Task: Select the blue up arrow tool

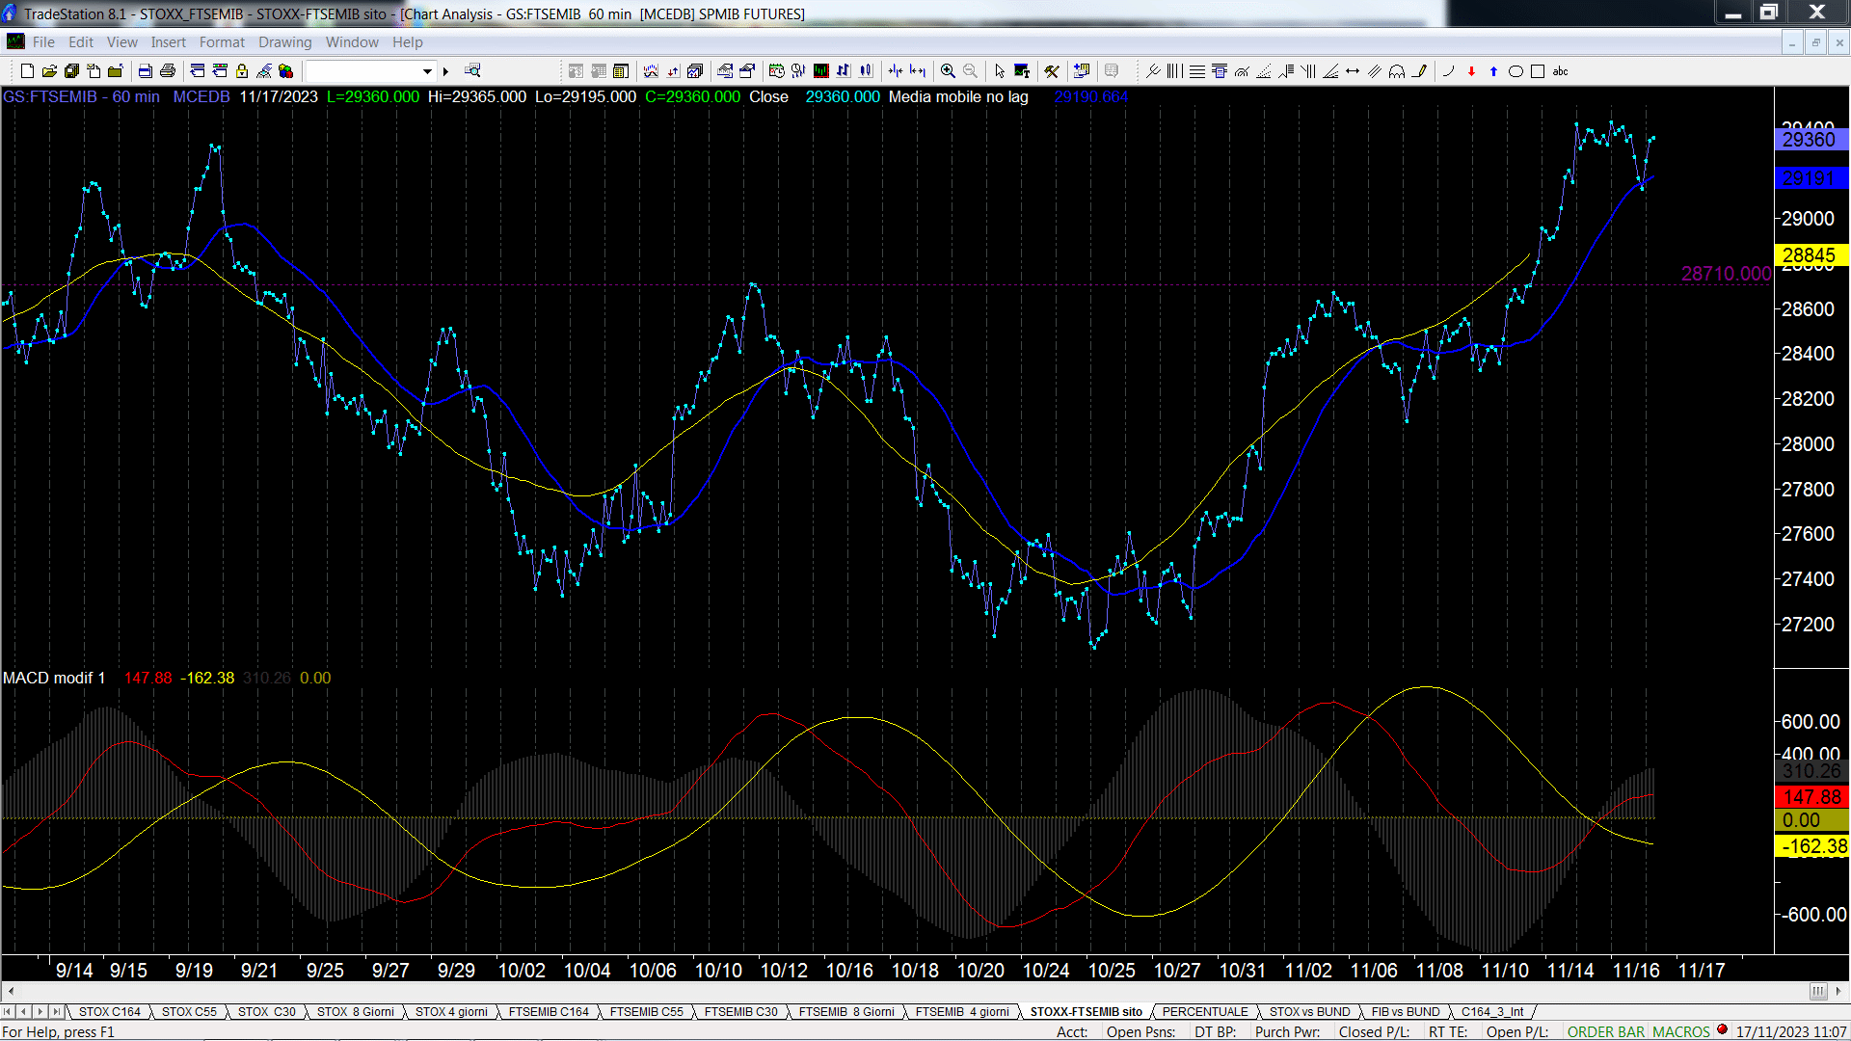Action: [x=1493, y=70]
